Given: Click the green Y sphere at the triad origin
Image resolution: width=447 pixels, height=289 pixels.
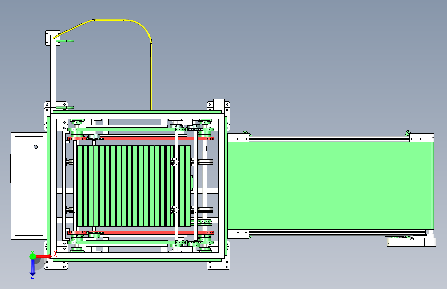Looking at the screenshot, I should click(33, 256).
